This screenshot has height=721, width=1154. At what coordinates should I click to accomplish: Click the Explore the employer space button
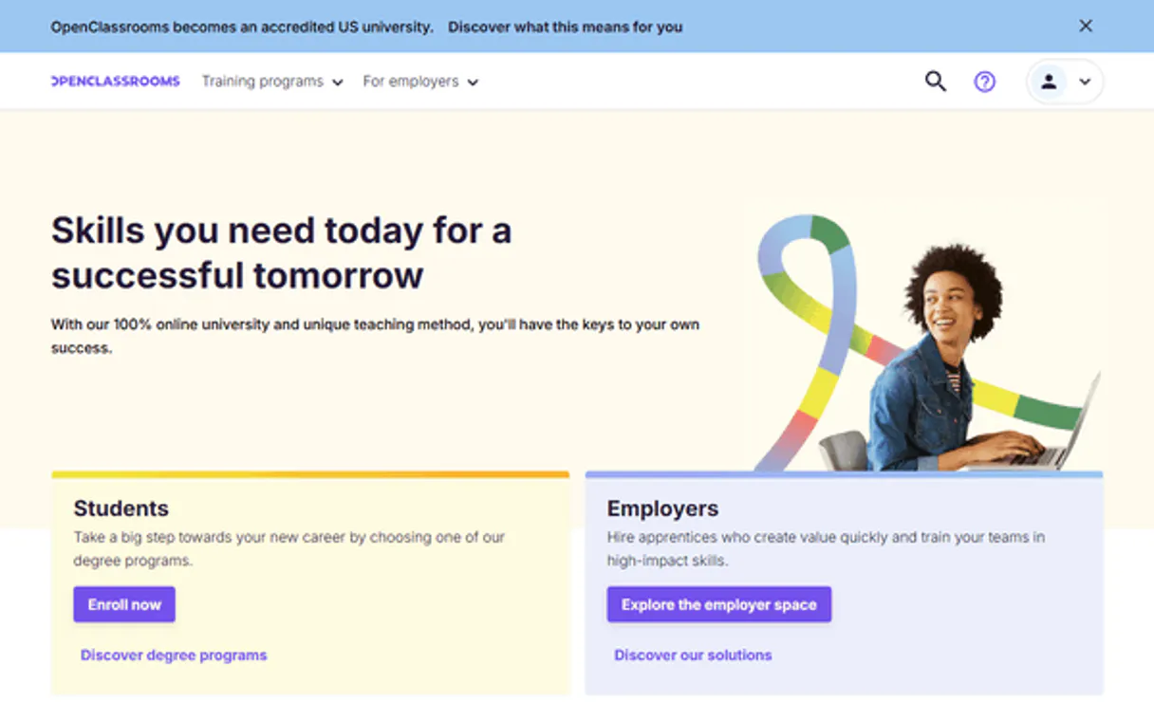[718, 604]
